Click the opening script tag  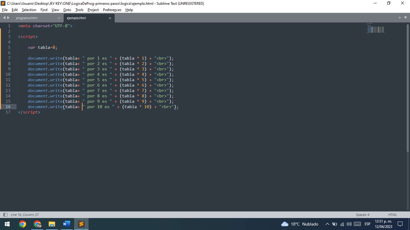point(28,37)
